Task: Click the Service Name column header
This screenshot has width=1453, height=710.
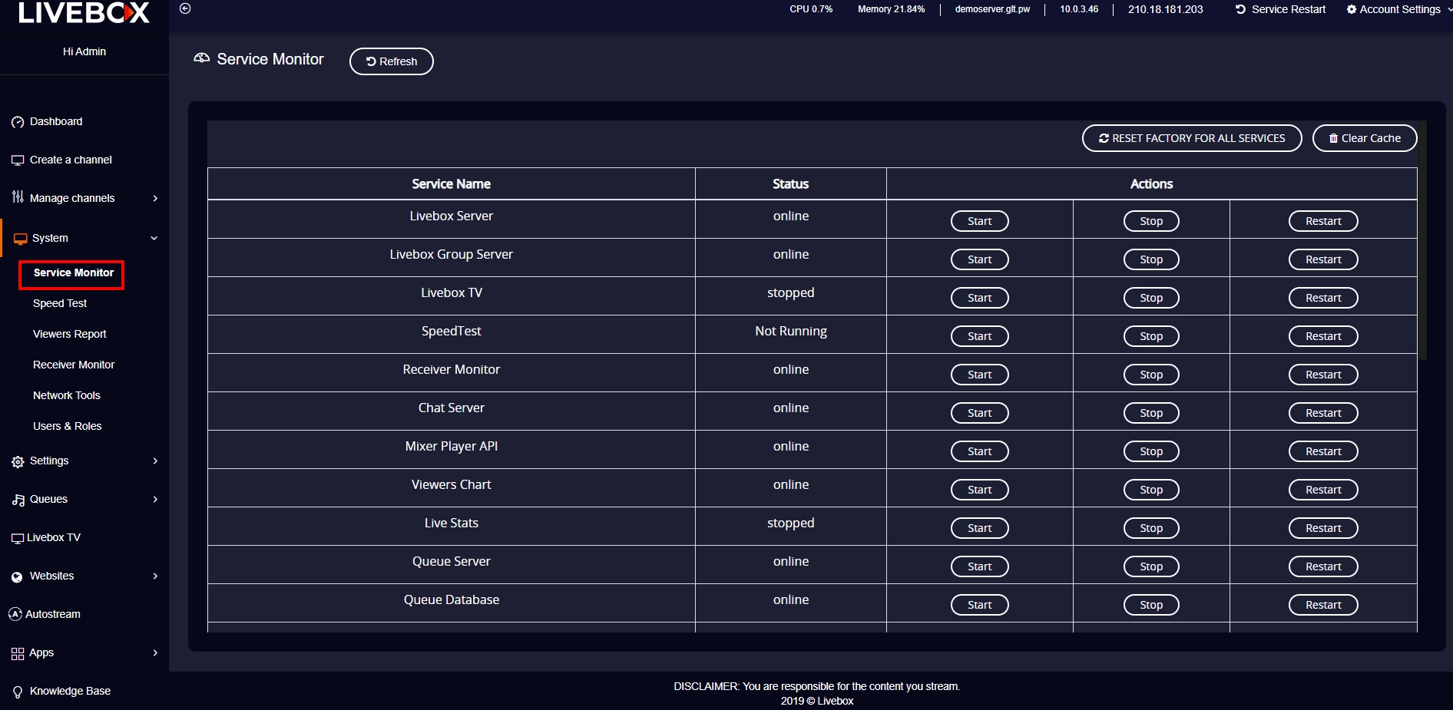Action: tap(451, 184)
